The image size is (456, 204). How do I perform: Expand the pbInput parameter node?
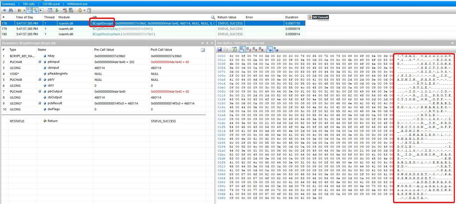coord(40,62)
